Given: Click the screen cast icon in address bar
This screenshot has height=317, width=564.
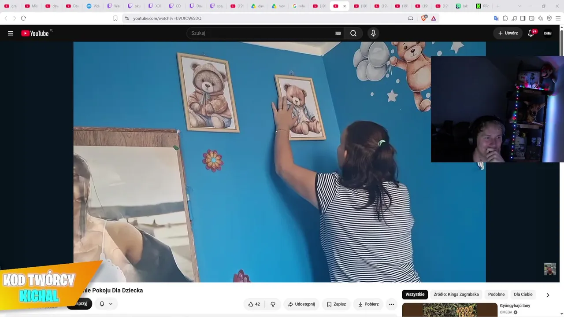Looking at the screenshot, I should pyautogui.click(x=411, y=18).
